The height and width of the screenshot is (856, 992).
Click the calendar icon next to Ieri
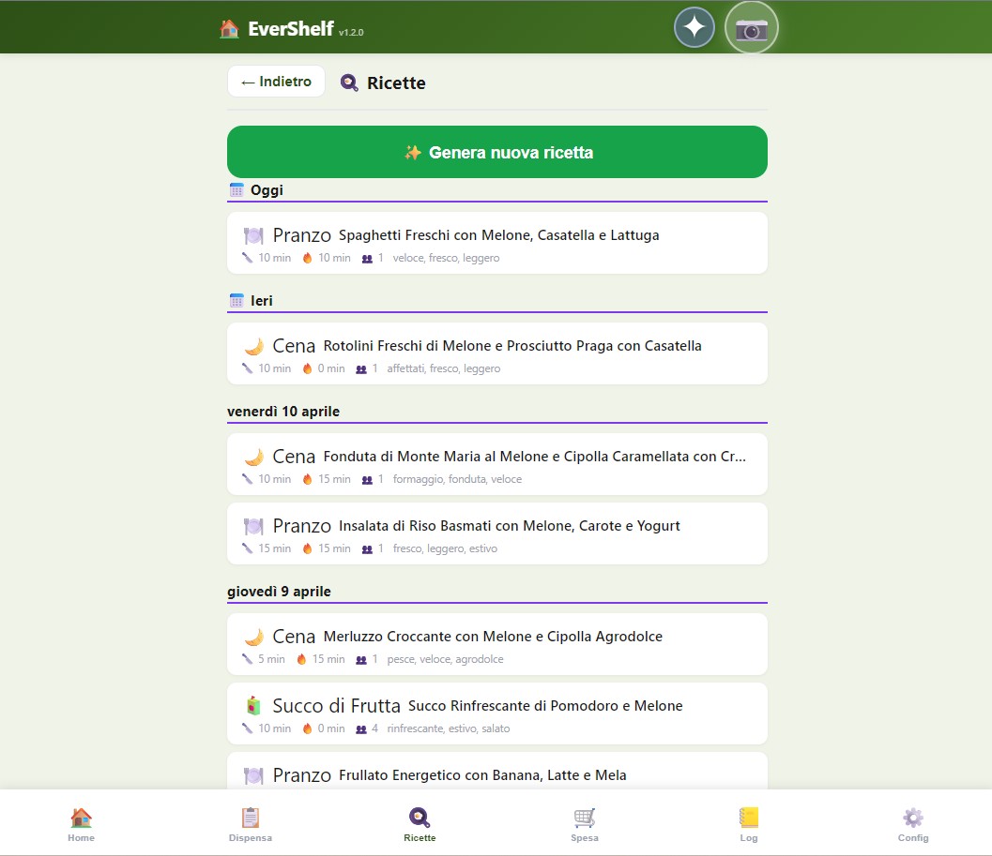click(x=237, y=300)
